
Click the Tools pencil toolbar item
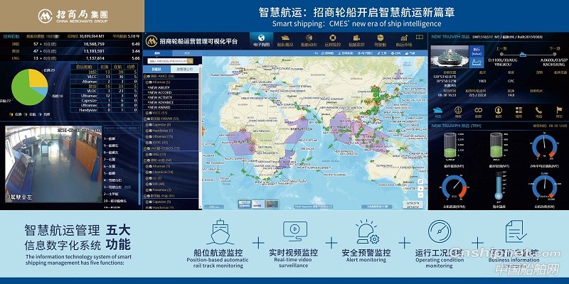(x=382, y=53)
